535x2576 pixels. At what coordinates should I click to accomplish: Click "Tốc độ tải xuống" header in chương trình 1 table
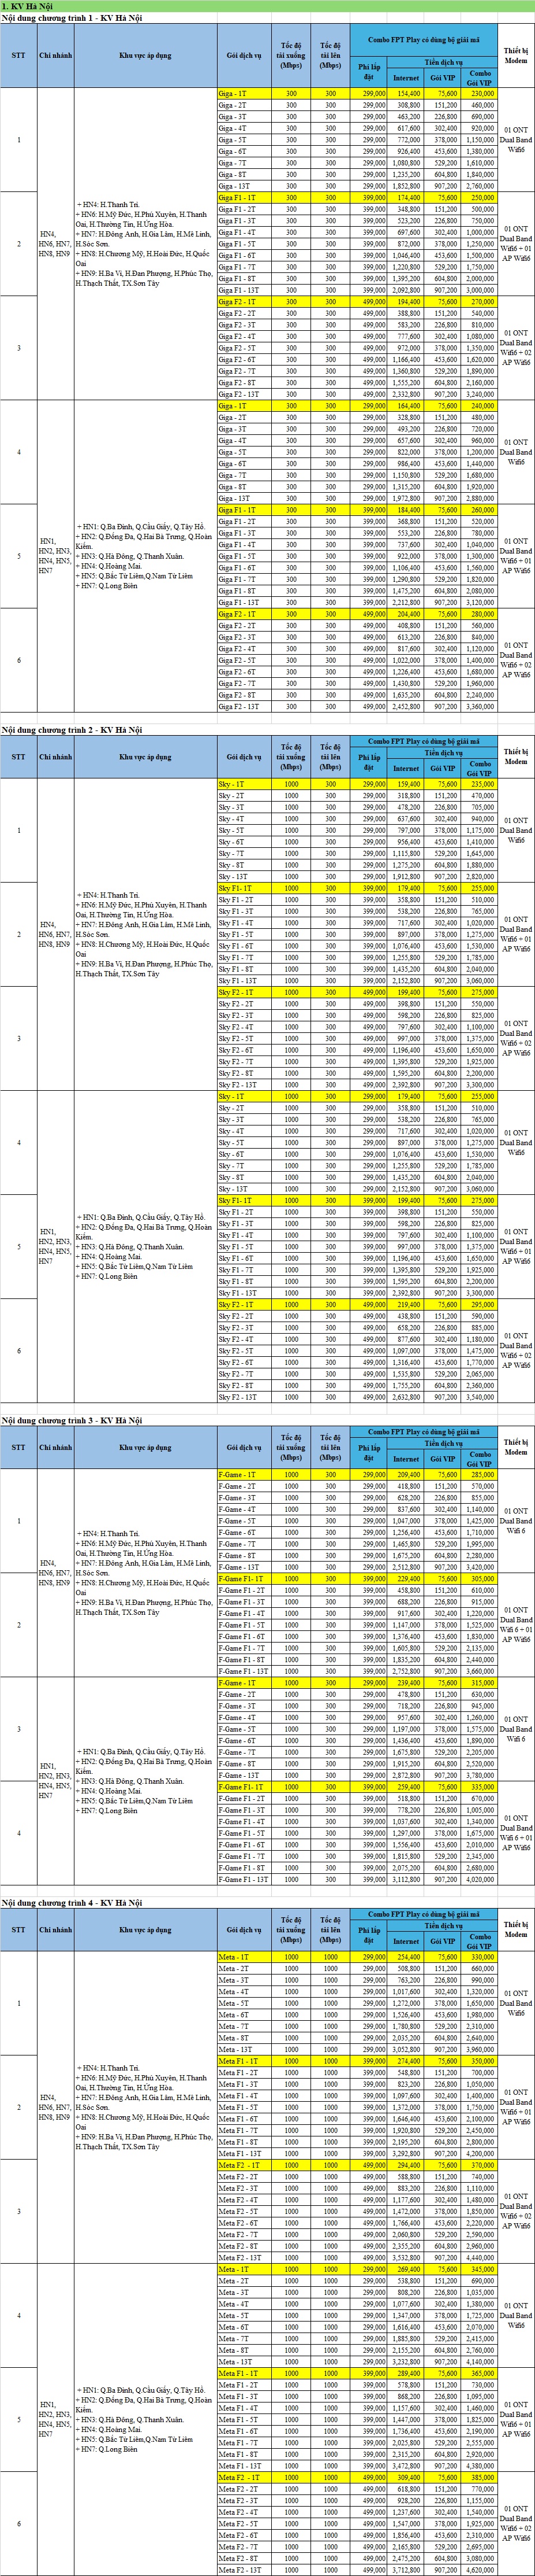pyautogui.click(x=290, y=56)
